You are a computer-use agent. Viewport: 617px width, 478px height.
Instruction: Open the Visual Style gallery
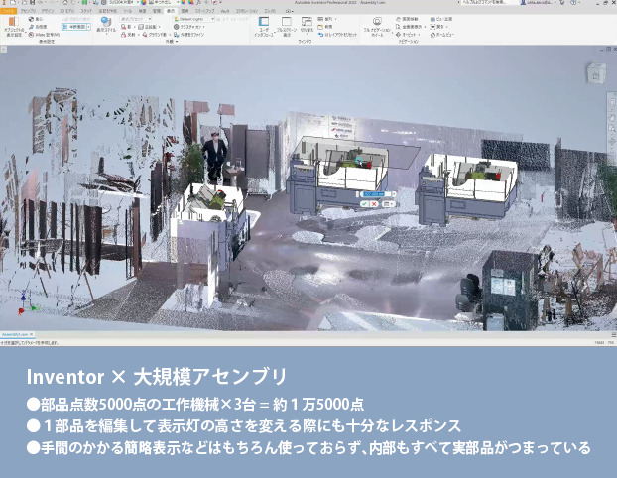[106, 26]
